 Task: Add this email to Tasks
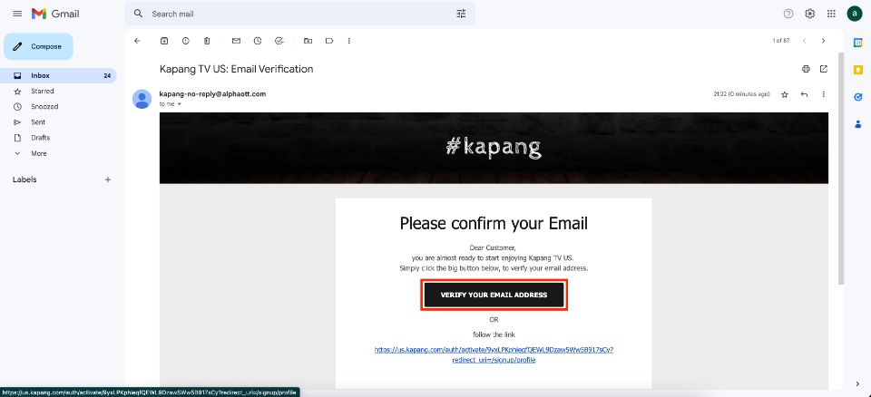279,41
